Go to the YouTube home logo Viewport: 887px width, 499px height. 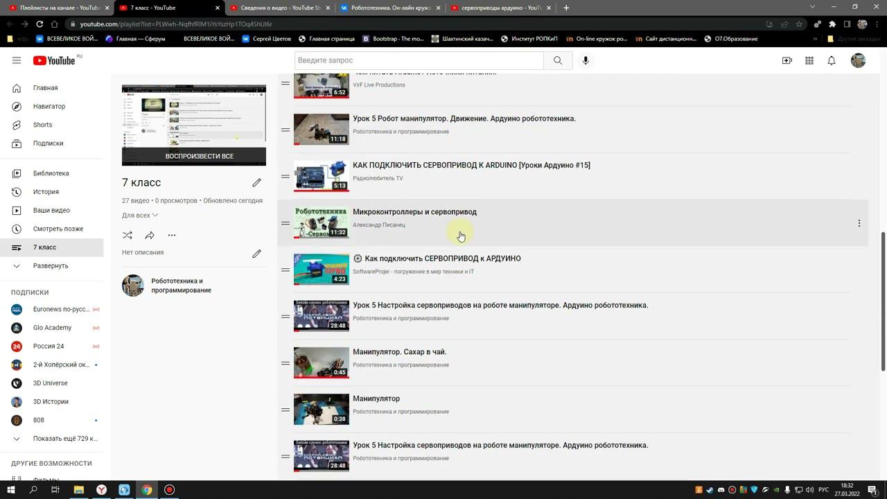click(54, 60)
